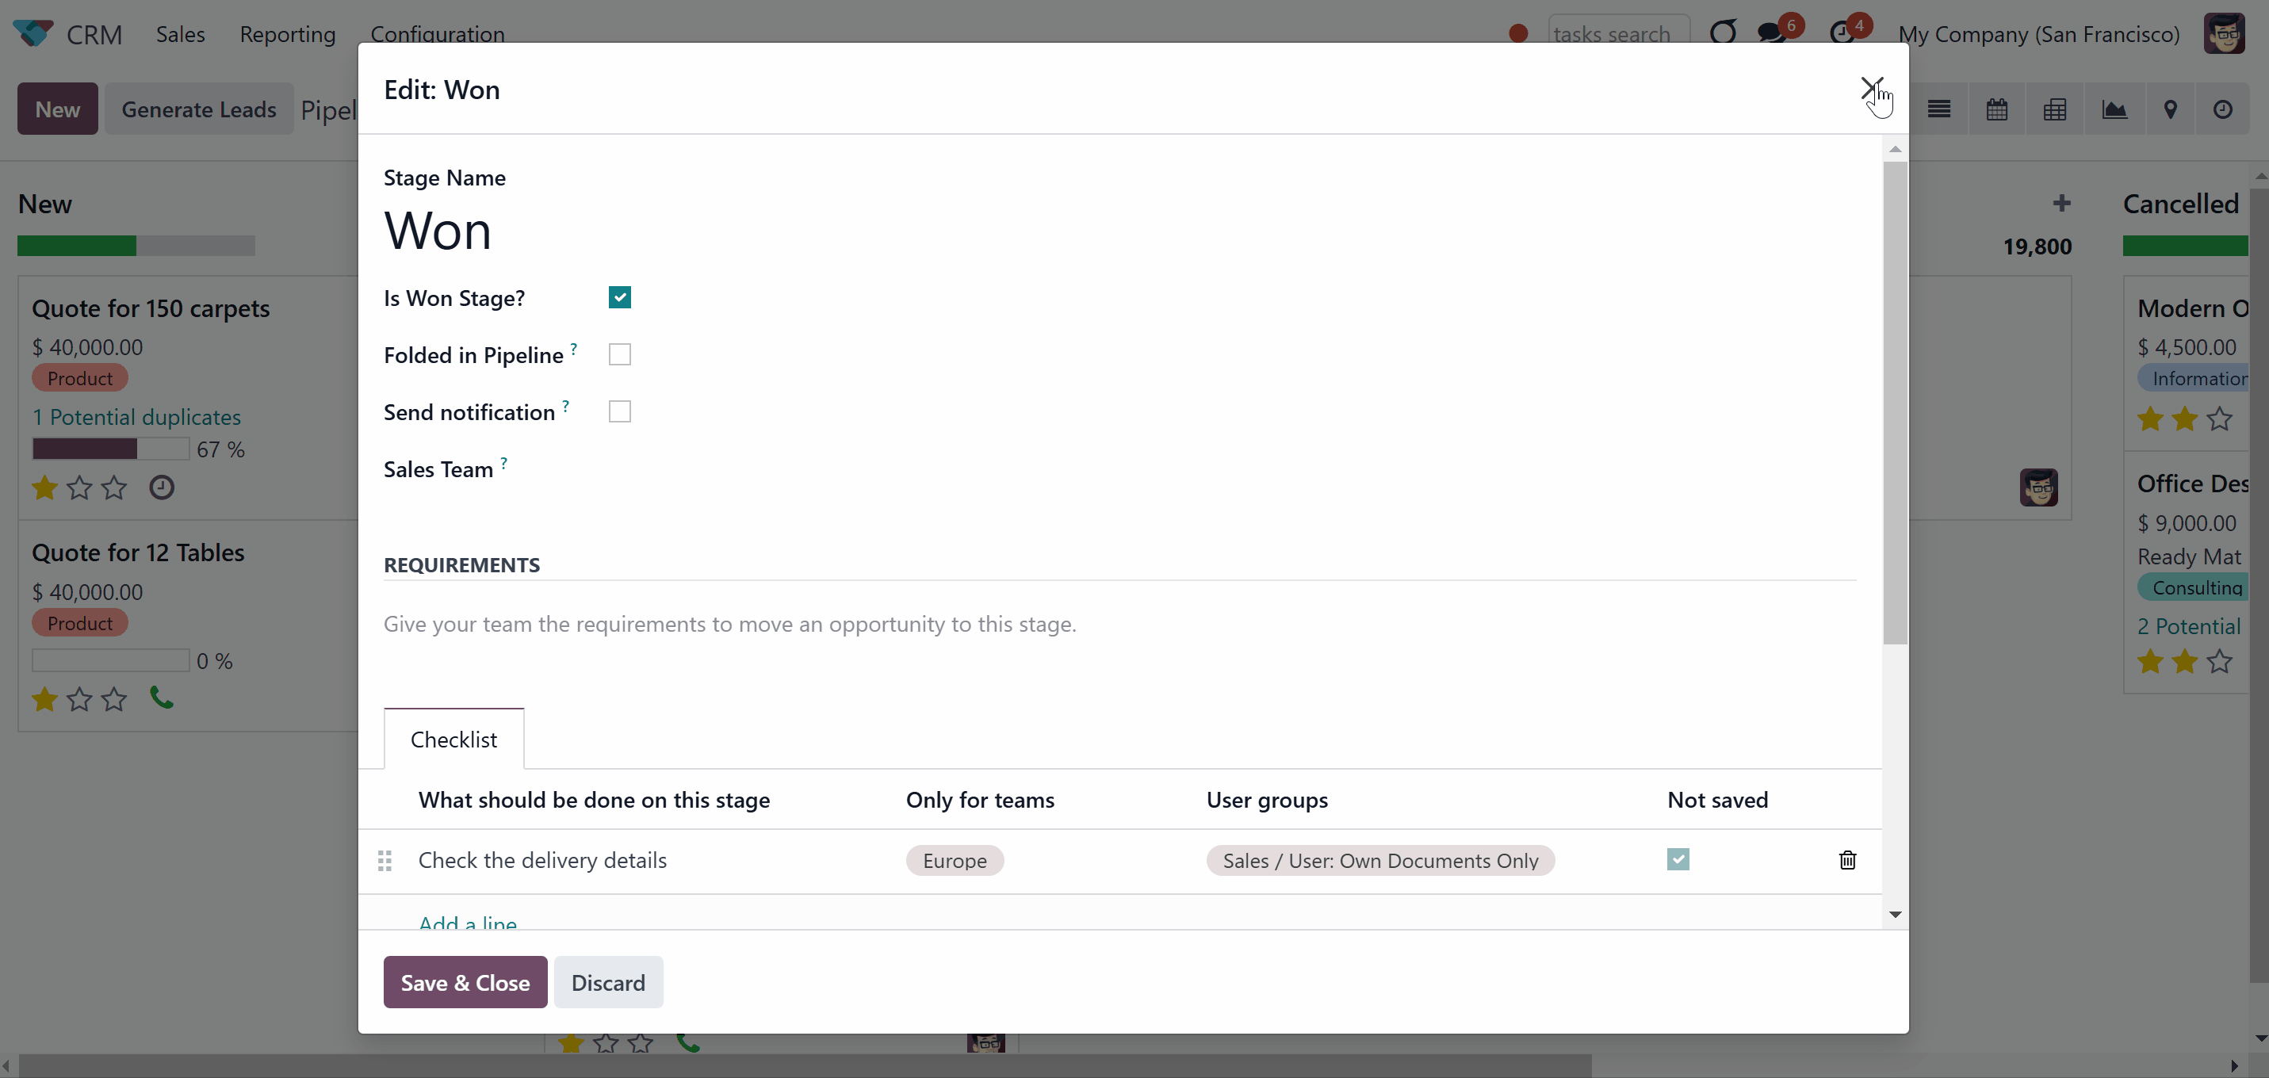2269x1078 pixels.
Task: Click the 67% probability bar on carpets card
Action: point(111,449)
